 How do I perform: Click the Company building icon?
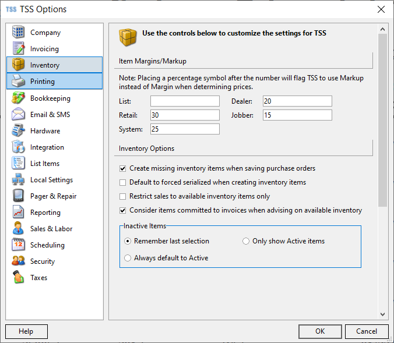(x=18, y=32)
